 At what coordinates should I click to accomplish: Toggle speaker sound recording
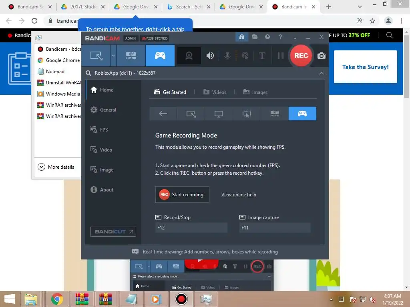pos(210,56)
